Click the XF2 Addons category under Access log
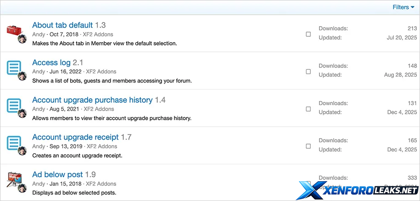The width and height of the screenshot is (420, 201). click(100, 72)
